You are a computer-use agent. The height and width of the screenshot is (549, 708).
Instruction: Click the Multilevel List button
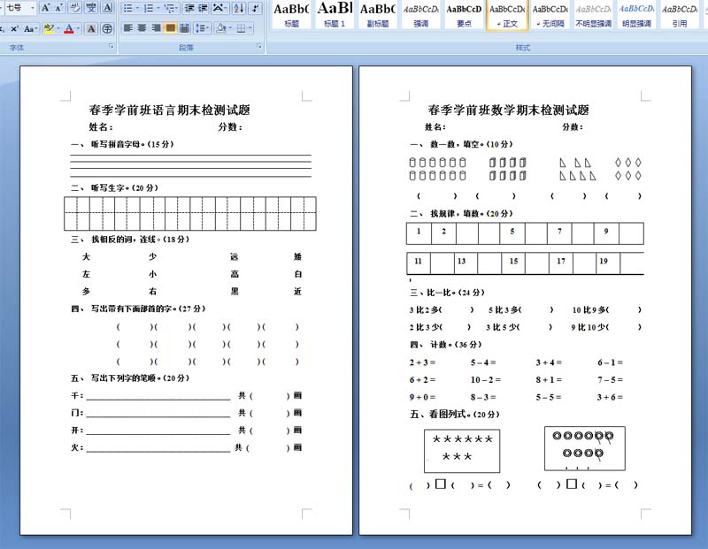pos(171,8)
